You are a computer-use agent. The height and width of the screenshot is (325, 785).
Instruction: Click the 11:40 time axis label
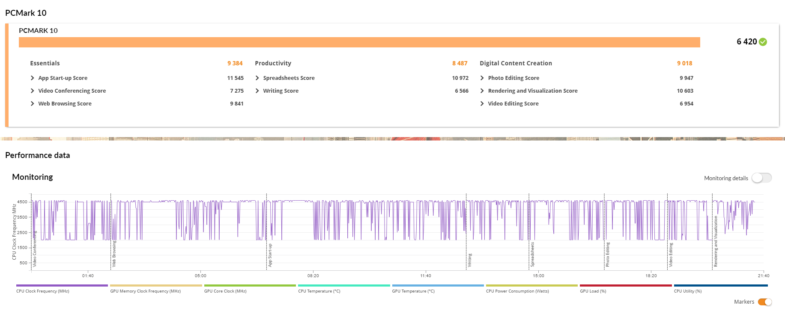pyautogui.click(x=426, y=276)
